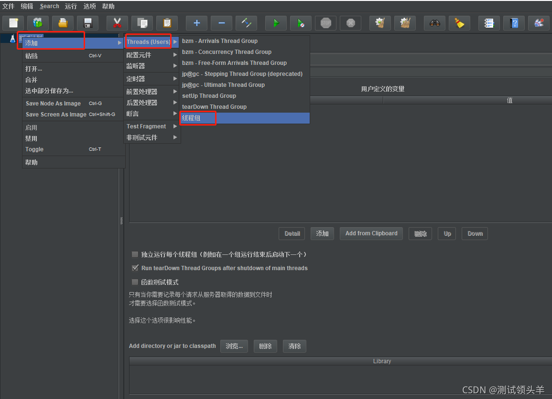
Task: Open the Search menu
Action: point(49,6)
